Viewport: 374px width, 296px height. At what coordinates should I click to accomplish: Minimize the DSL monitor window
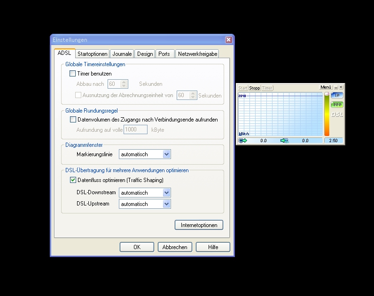point(336,87)
